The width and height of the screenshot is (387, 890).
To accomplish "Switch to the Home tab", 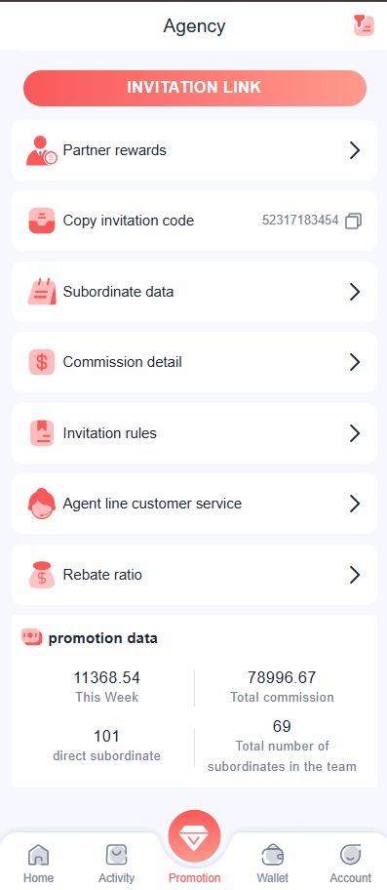I will point(39,864).
